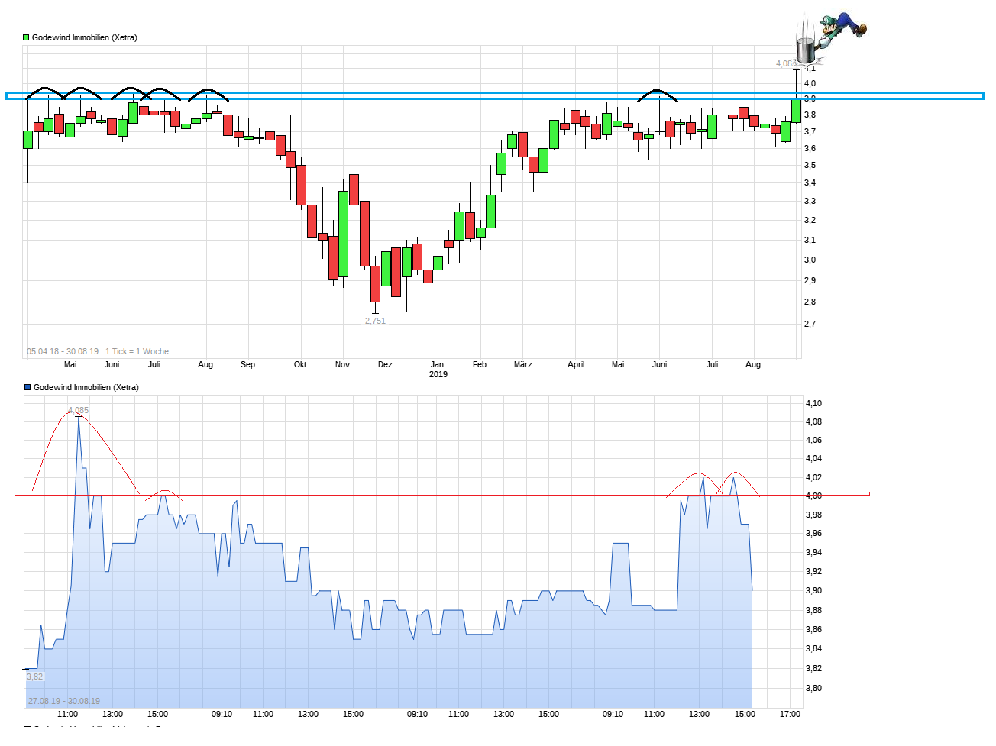This screenshot has width=996, height=746.
Task: Click the Jan. 2019 label on the time axis
Action: click(x=438, y=369)
